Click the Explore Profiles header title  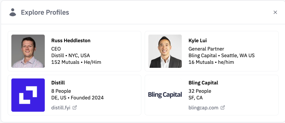[x=45, y=12]
